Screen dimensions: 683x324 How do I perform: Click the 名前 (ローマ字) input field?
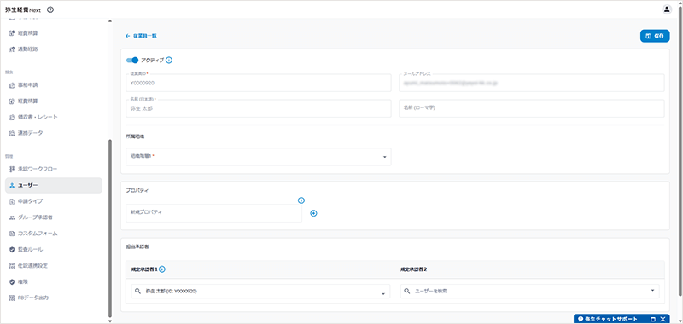531,108
